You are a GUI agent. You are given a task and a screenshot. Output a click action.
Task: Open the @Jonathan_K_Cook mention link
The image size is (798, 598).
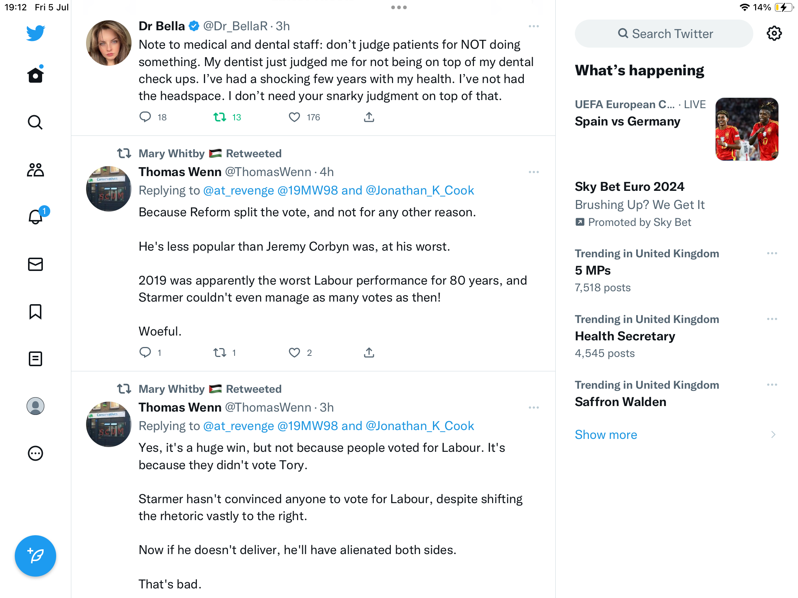[420, 190]
